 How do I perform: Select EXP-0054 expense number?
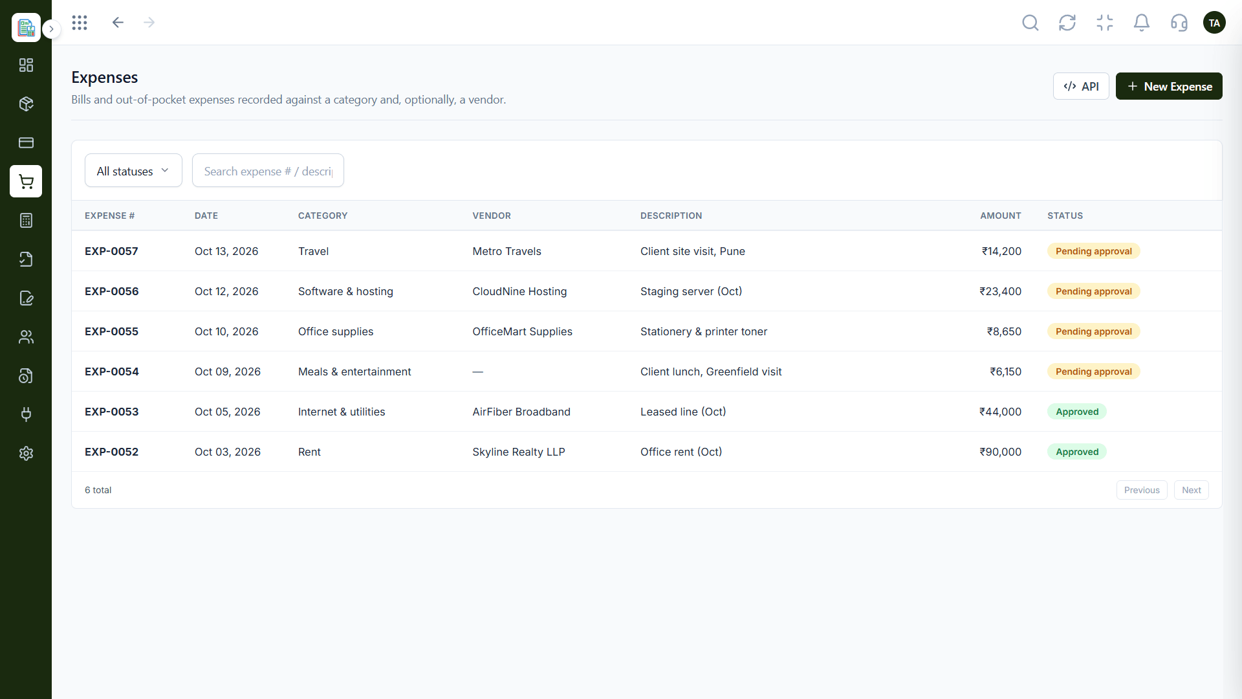click(111, 372)
